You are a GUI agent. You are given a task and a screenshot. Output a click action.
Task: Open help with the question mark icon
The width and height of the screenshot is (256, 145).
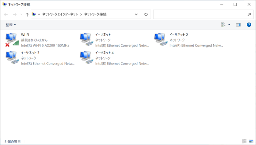click(249, 25)
